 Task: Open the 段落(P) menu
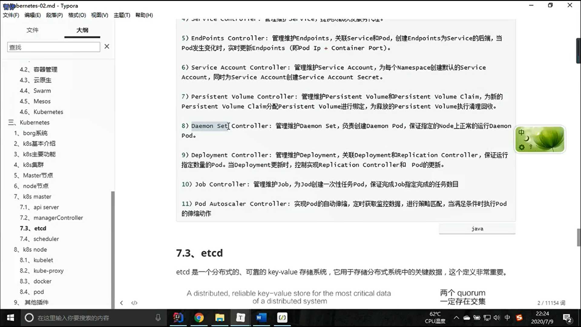[54, 15]
